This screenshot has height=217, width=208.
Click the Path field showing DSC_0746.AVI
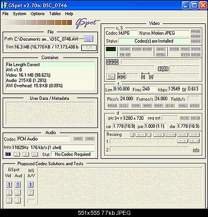tap(46, 39)
